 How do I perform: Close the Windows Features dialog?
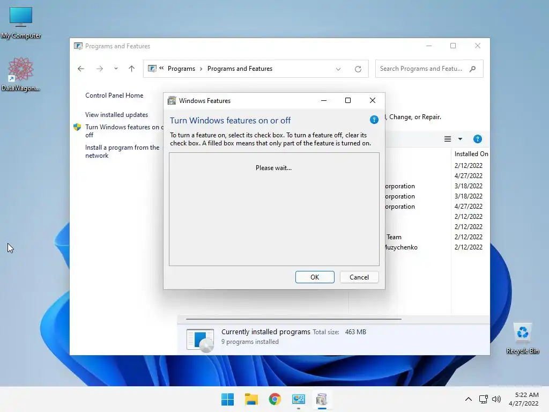pyautogui.click(x=373, y=100)
